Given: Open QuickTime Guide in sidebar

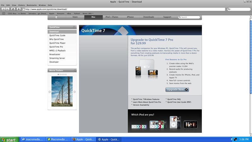Looking at the screenshot, I should click(x=57, y=35).
